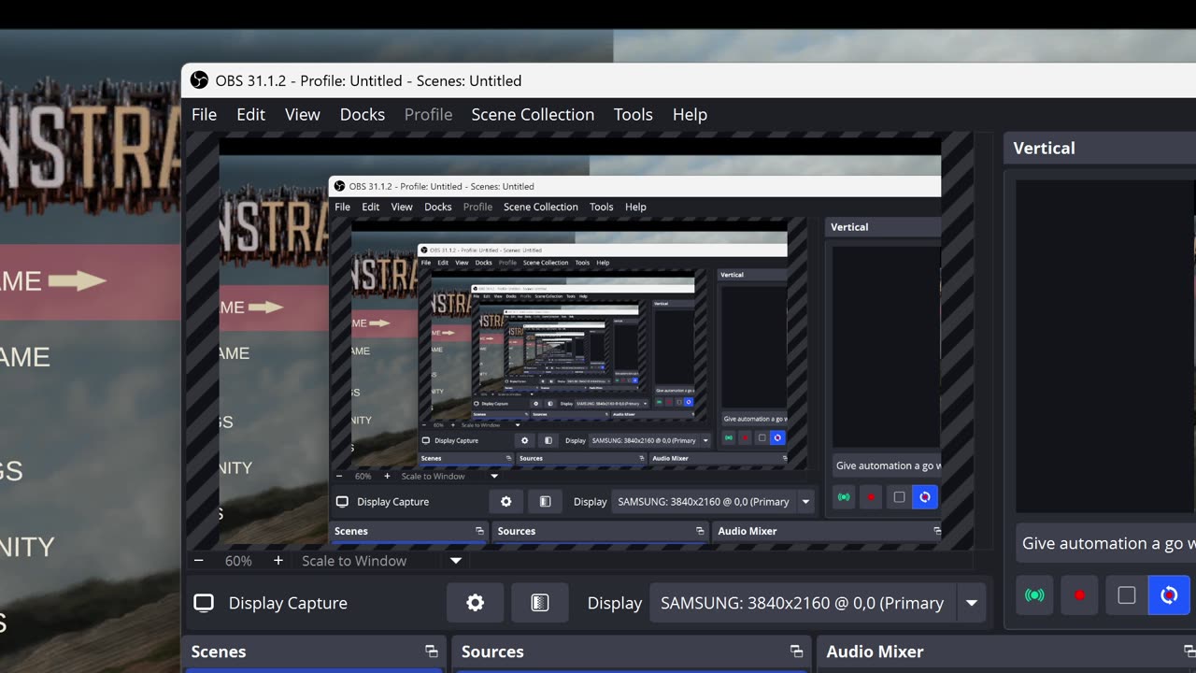Open the Scene Collection menu

point(533,114)
